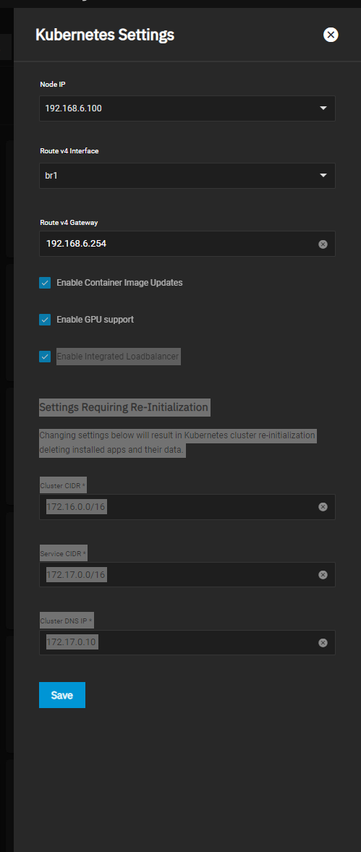Click the Settings Requiring Re-Initialization heading
The image size is (361, 852).
[124, 406]
